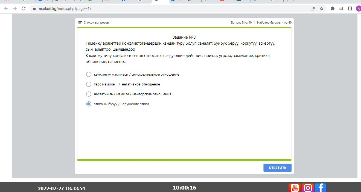361x192 pixels.
Task: Open the browser extensions puzzle icon
Action: (x=333, y=8)
